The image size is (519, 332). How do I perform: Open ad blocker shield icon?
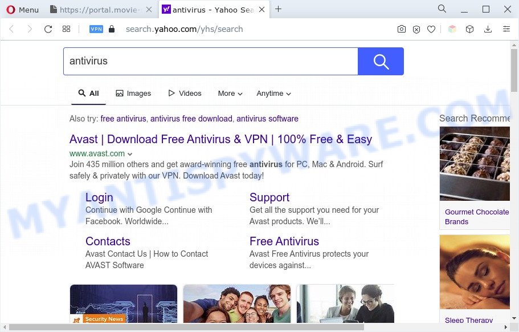coord(416,30)
